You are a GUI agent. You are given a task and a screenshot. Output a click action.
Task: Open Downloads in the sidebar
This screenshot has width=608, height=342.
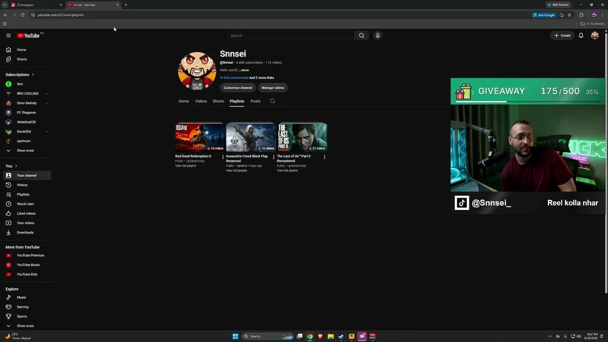point(28,232)
